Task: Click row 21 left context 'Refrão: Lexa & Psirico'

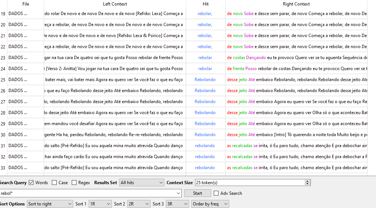Action: pos(139,36)
